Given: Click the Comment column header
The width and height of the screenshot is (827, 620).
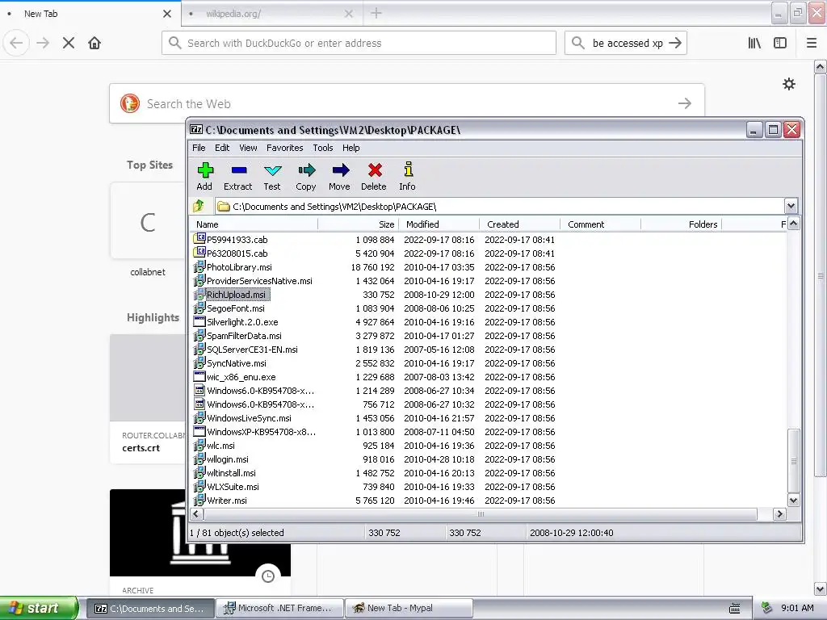Looking at the screenshot, I should click(x=600, y=224).
